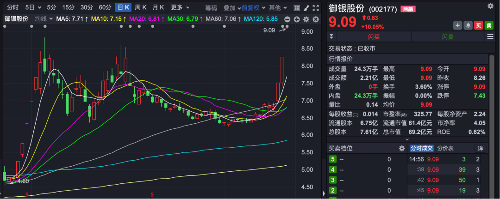Expand the 更多 period dropdown

click(179, 7)
